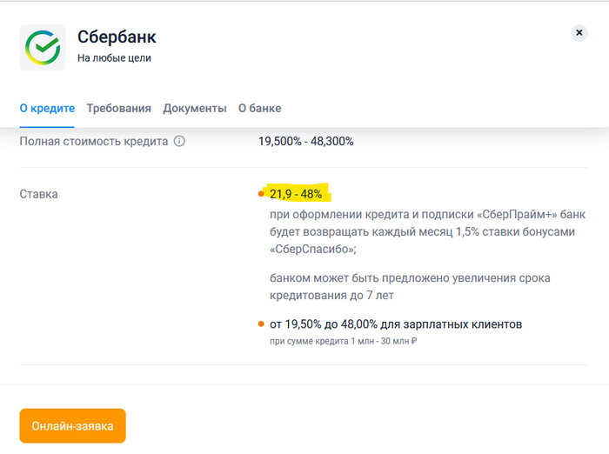Click the Sberbank green checkmark logo

pyautogui.click(x=42, y=47)
